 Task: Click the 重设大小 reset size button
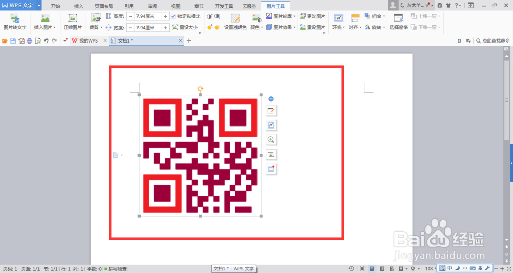(185, 28)
